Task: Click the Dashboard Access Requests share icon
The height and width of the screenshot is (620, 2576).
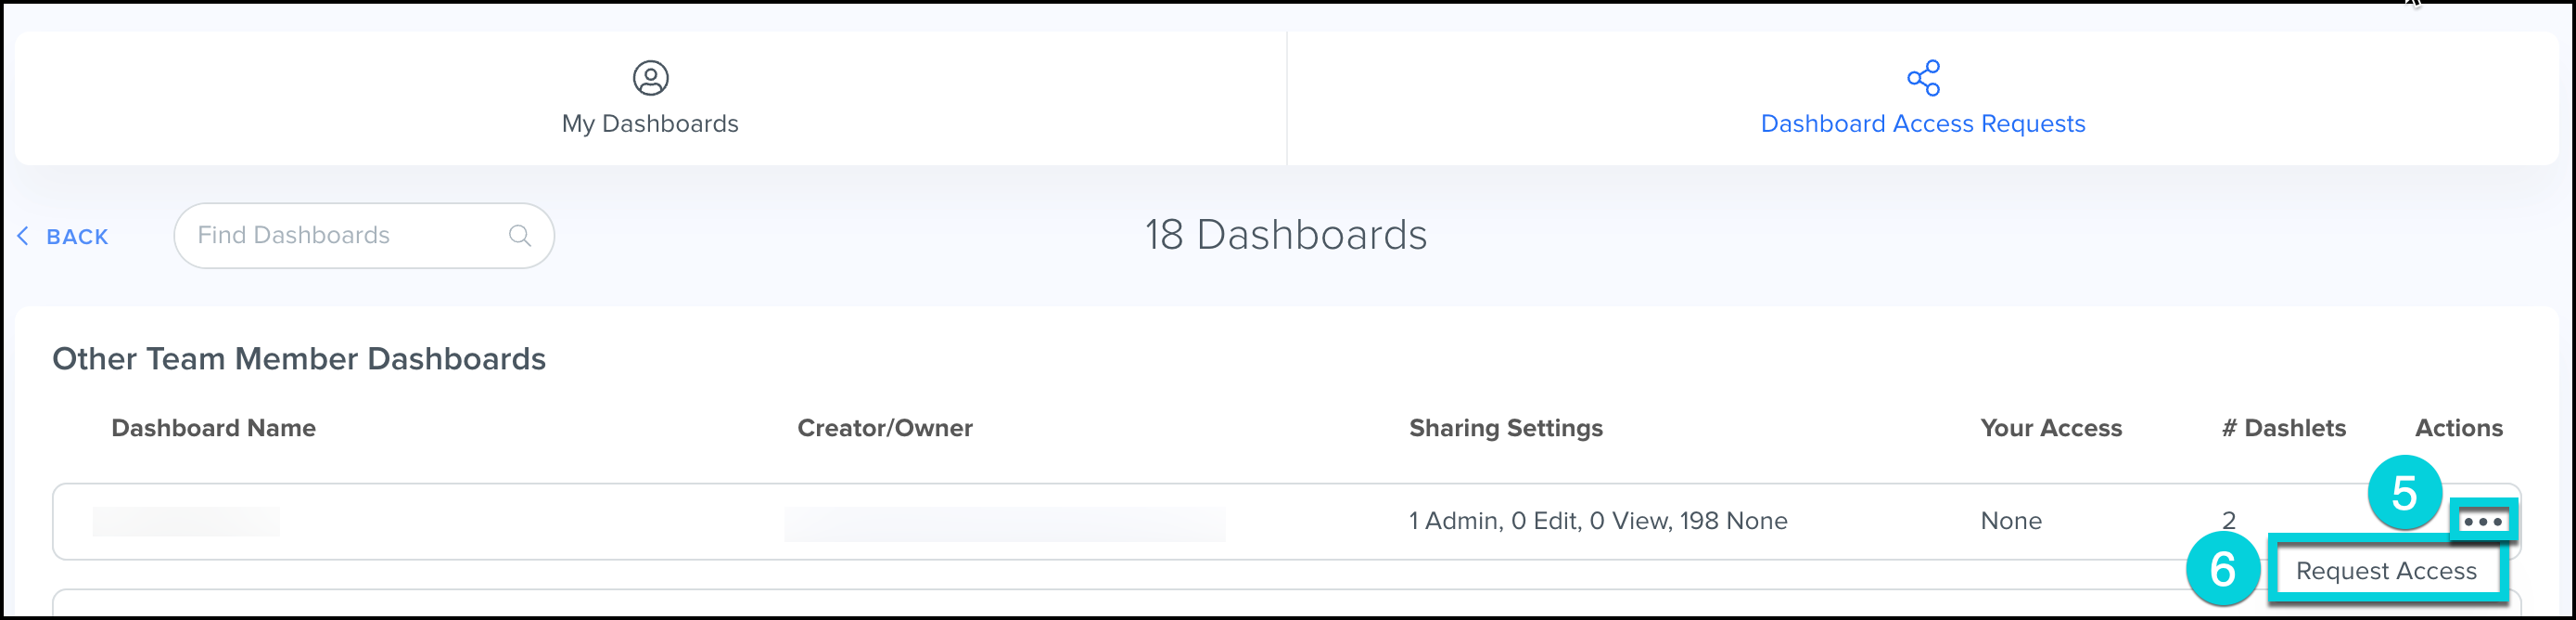Action: click(1922, 77)
